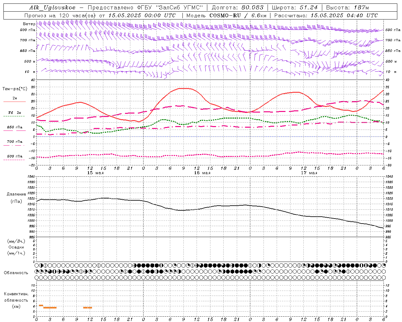Viewport: 402px width, 322px height.
Task: Click right-side 10 м wind level label
Action: pyautogui.click(x=391, y=72)
